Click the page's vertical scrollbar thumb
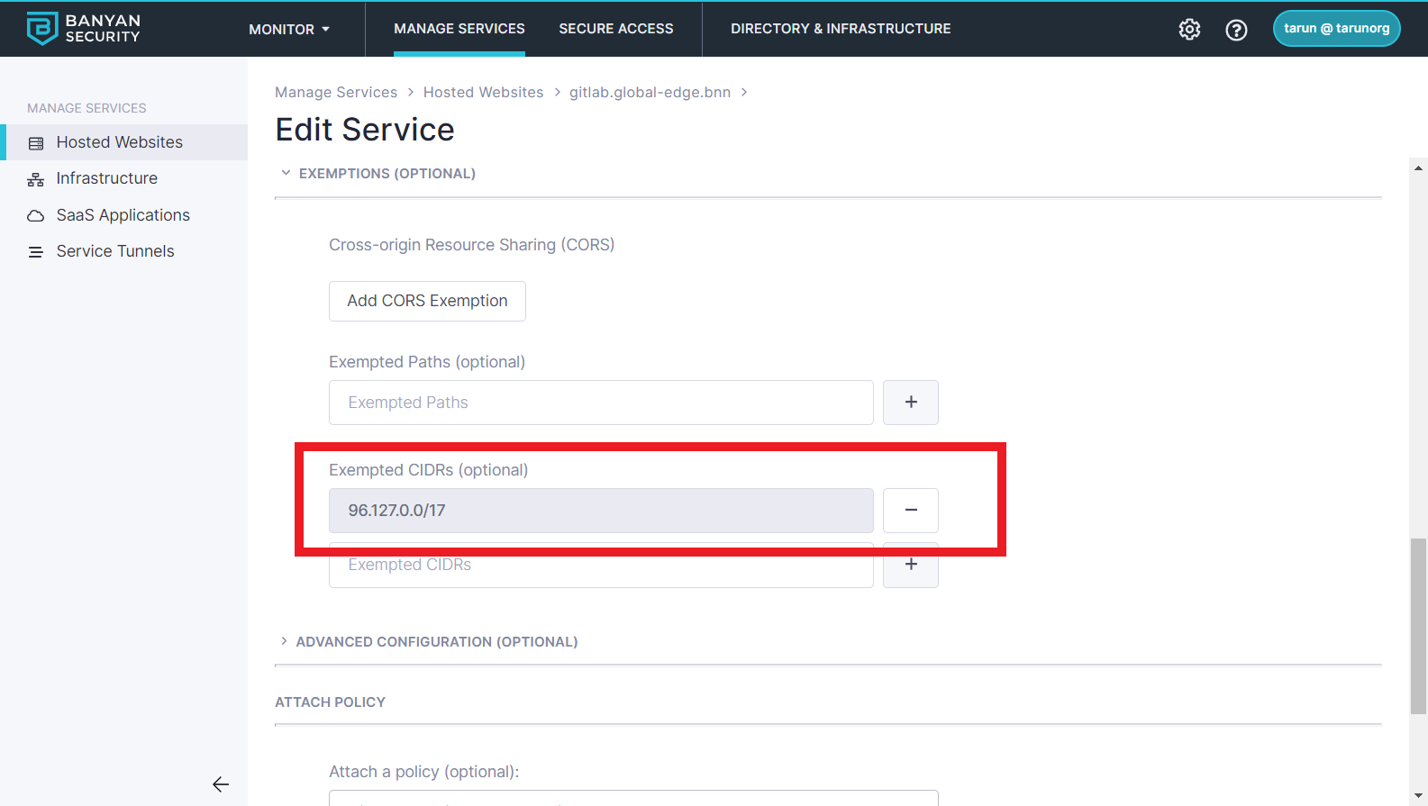This screenshot has width=1428, height=806. coord(1418,625)
